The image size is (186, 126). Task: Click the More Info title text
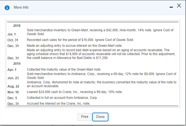pyautogui.click(x=21, y=7)
